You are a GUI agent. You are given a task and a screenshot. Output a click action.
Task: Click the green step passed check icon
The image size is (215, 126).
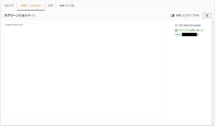point(176,30)
